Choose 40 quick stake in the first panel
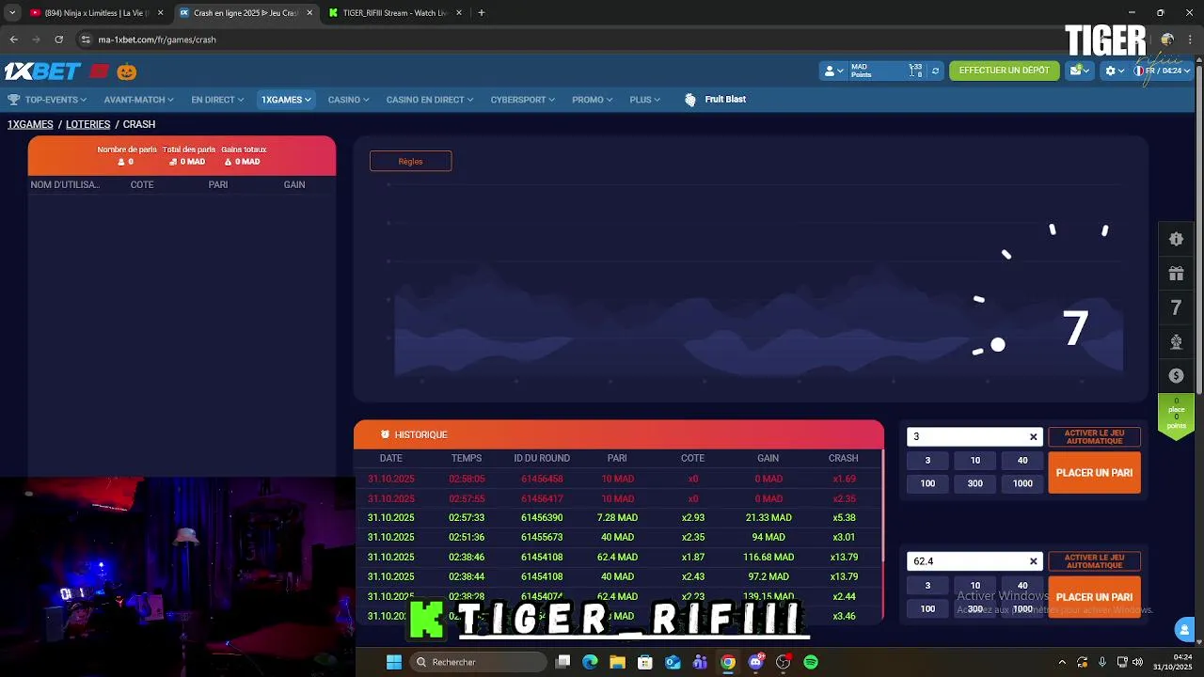This screenshot has width=1204, height=677. pos(1022,461)
